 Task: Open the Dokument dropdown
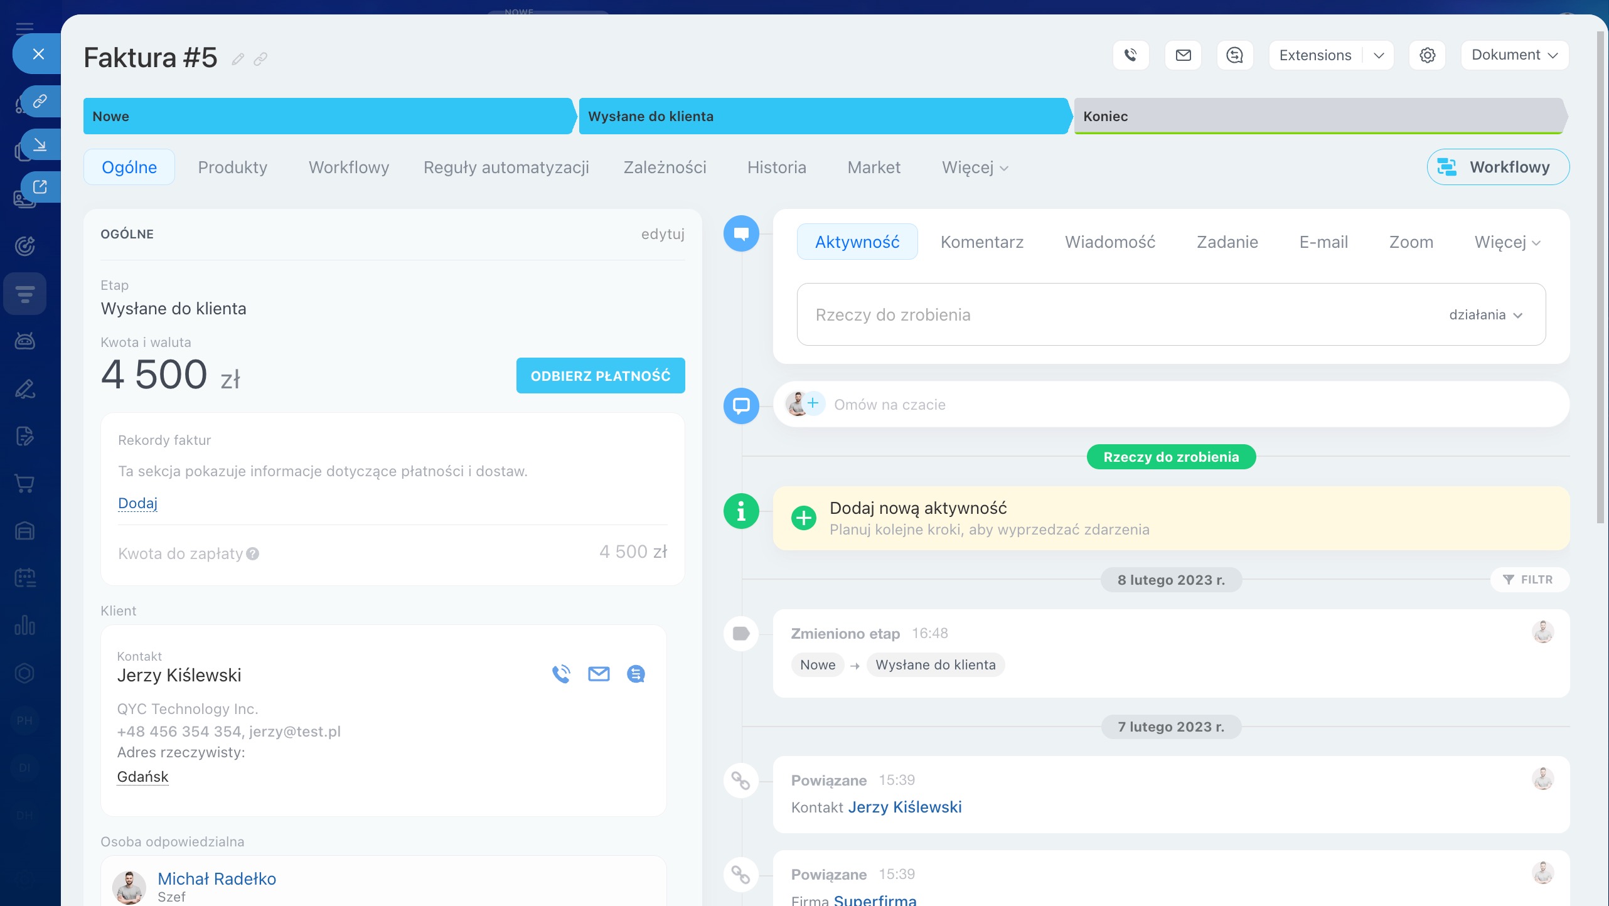(x=1514, y=55)
